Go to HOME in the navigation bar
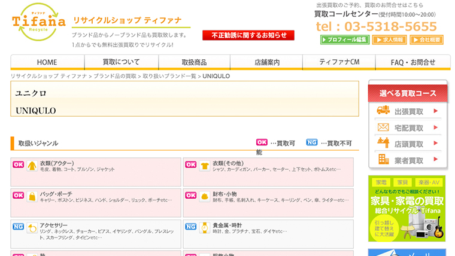 coord(47,62)
